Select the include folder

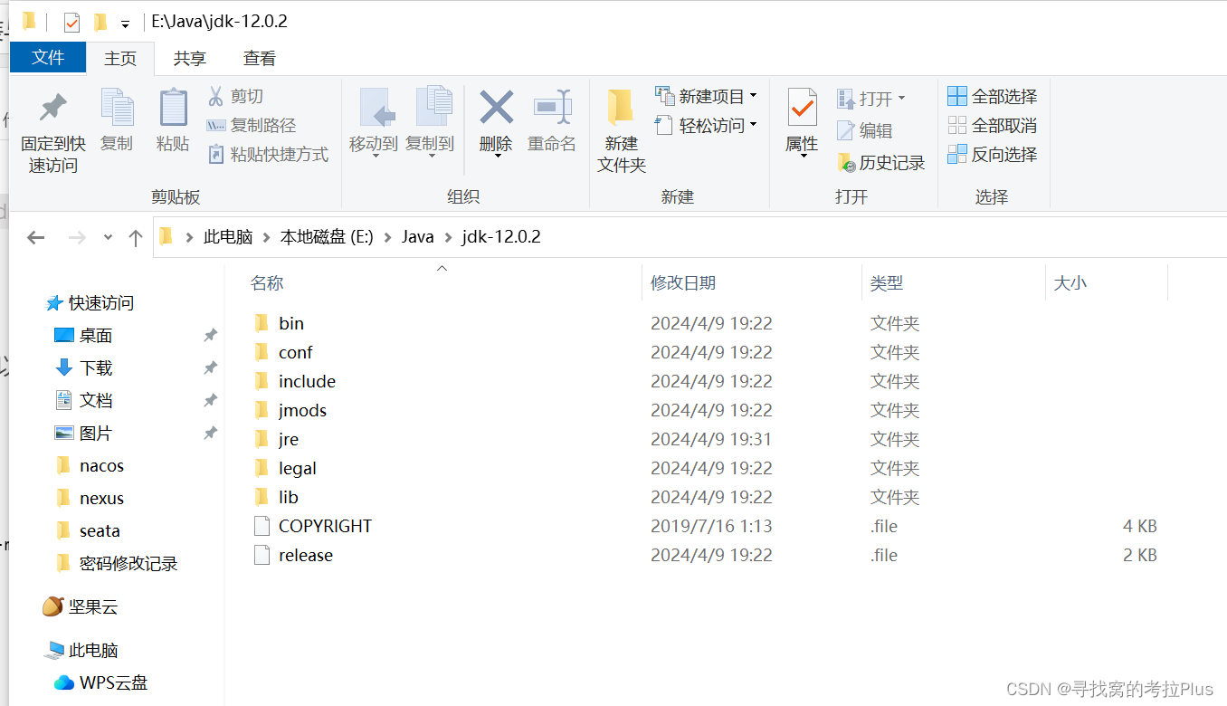point(307,381)
